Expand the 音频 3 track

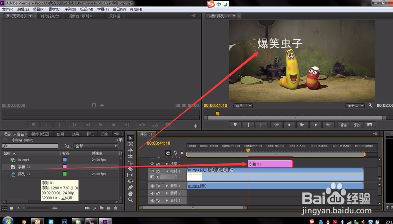click(167, 200)
